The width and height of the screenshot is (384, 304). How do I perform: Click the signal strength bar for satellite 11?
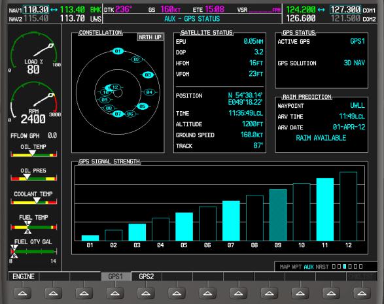pyautogui.click(x=325, y=209)
